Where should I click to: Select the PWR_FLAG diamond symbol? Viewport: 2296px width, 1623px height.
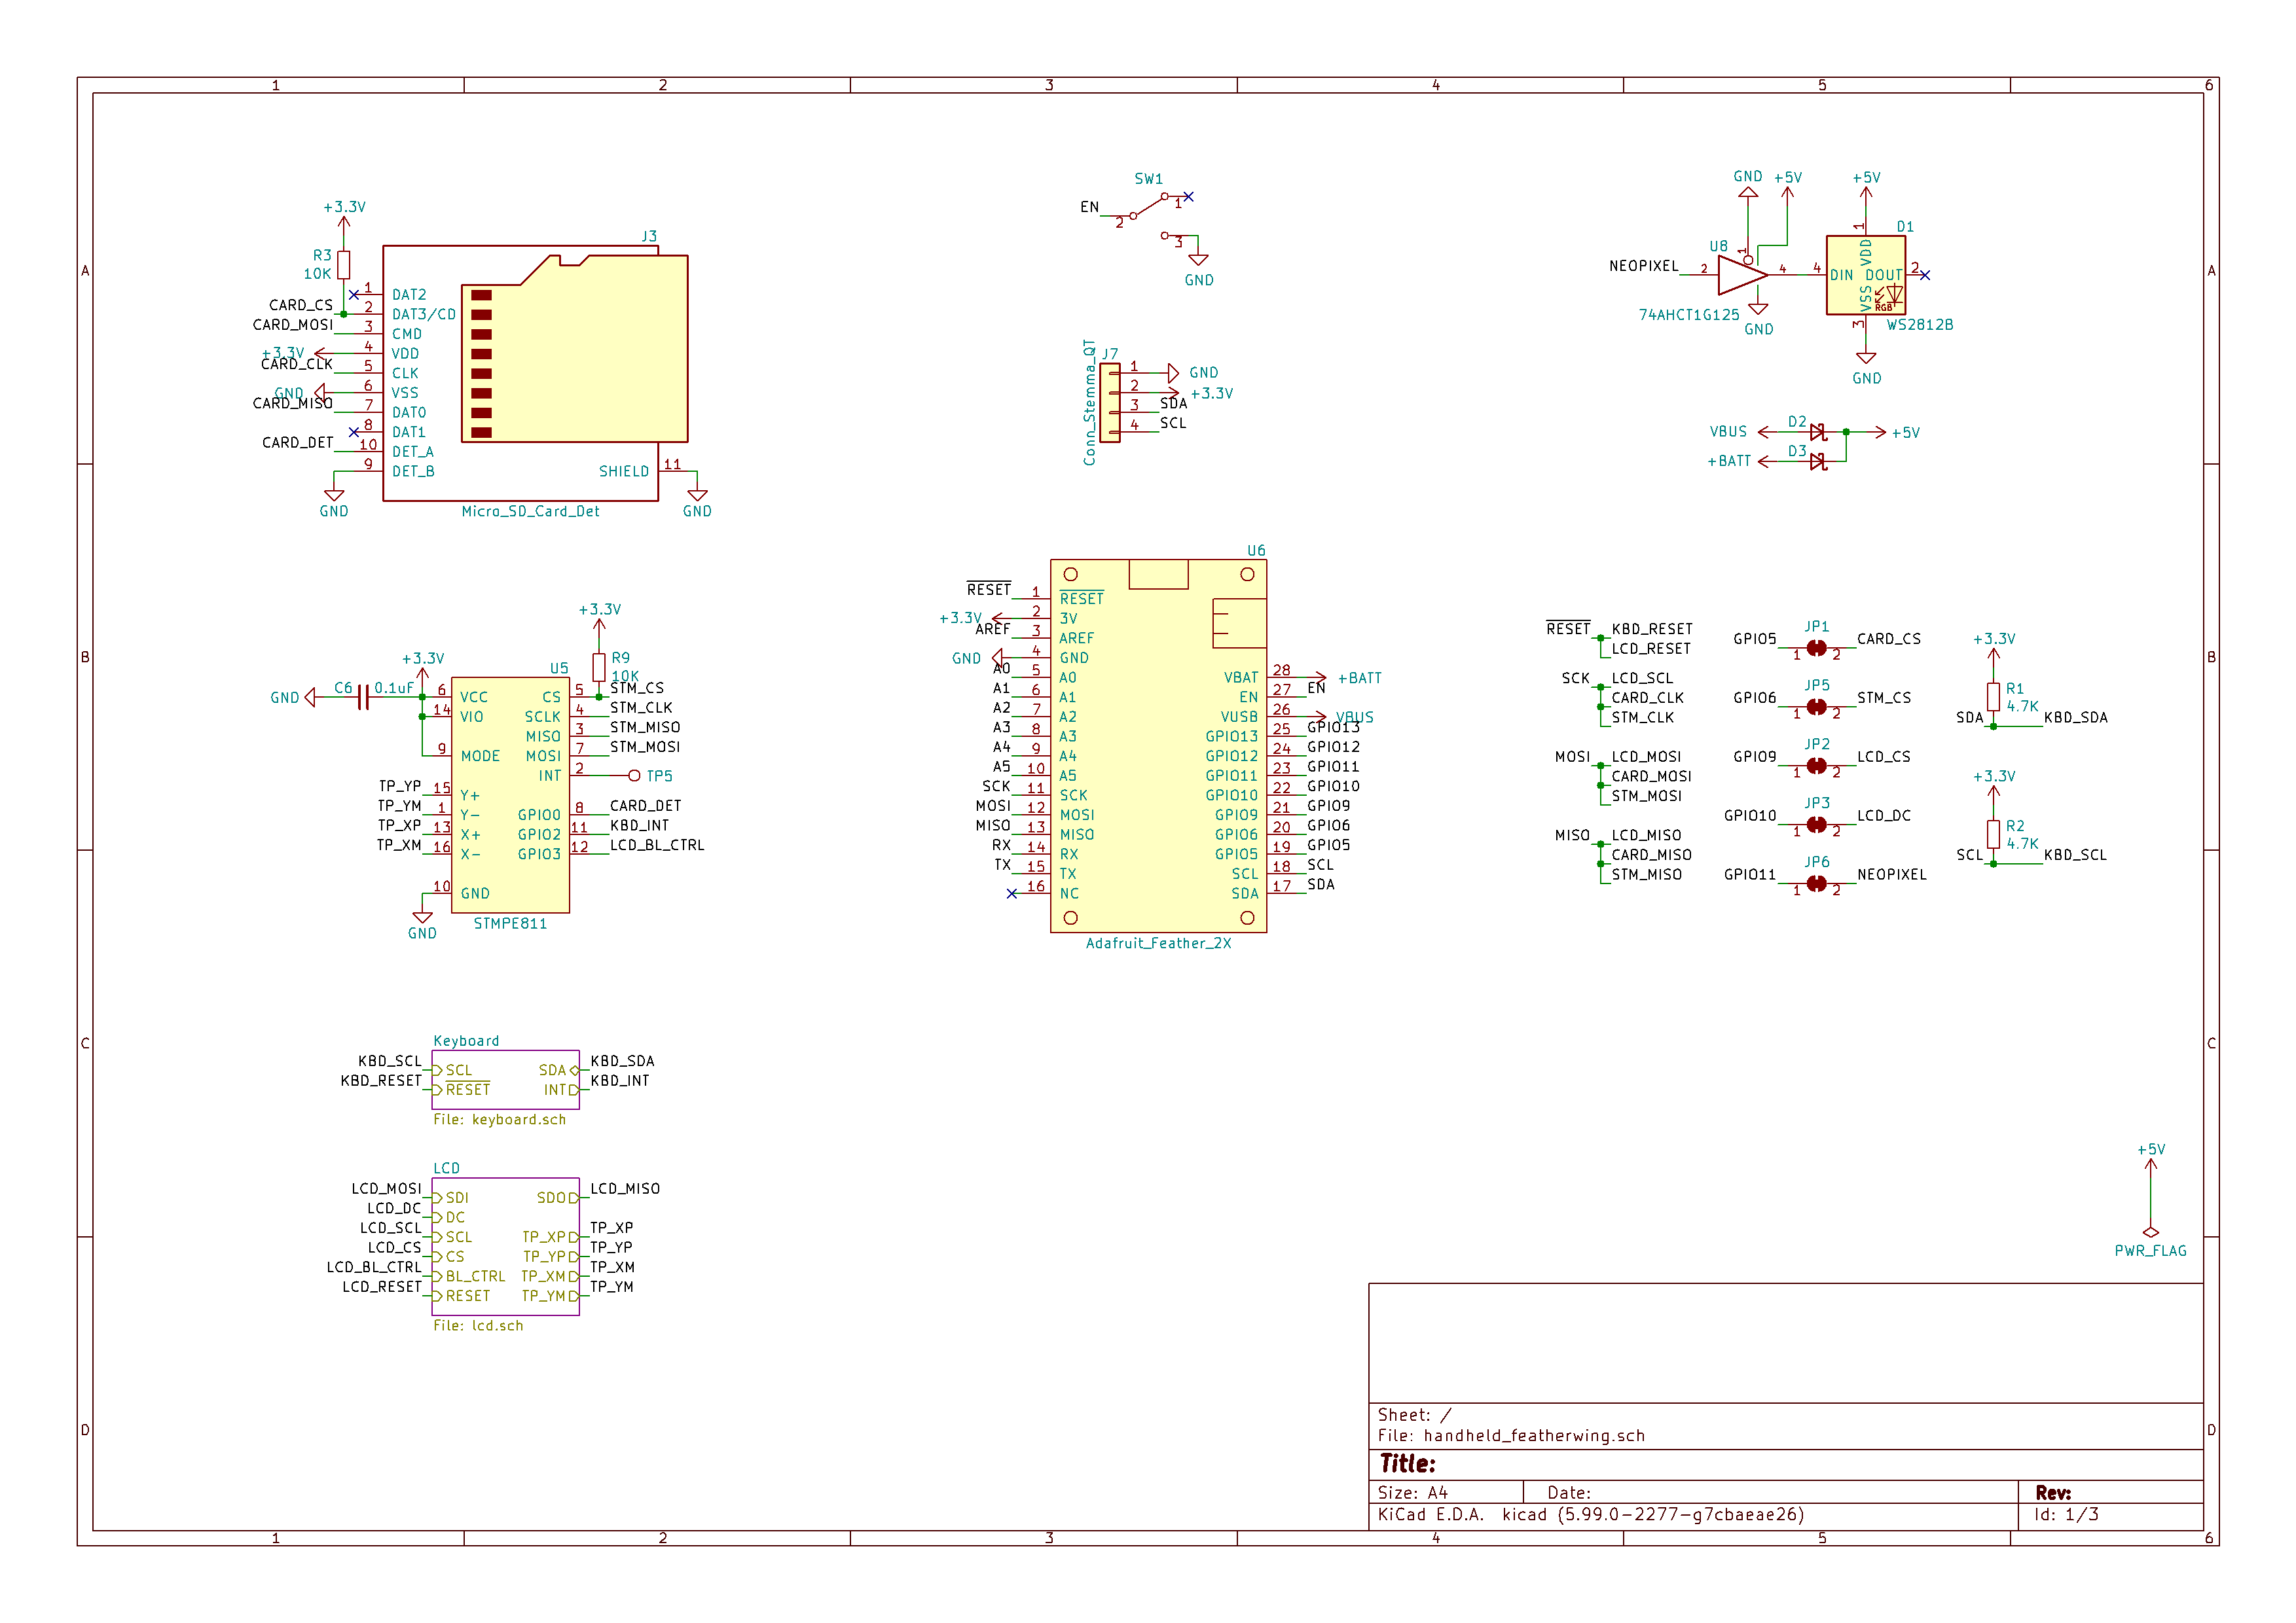[2151, 1232]
